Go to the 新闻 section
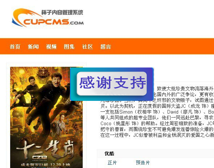214x168 pixels. pyautogui.click(x=33, y=47)
